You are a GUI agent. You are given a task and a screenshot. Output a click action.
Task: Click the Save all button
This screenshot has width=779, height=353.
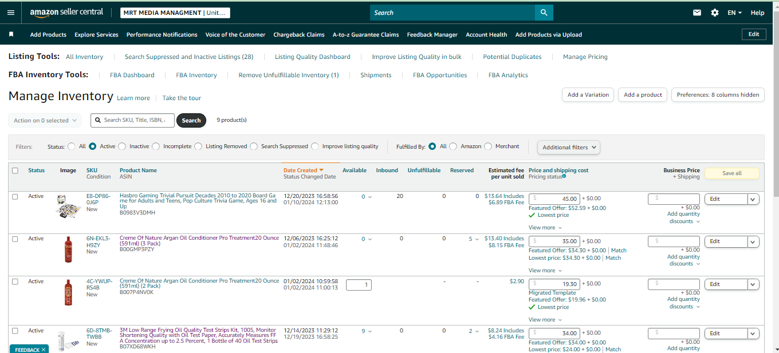pyautogui.click(x=731, y=173)
